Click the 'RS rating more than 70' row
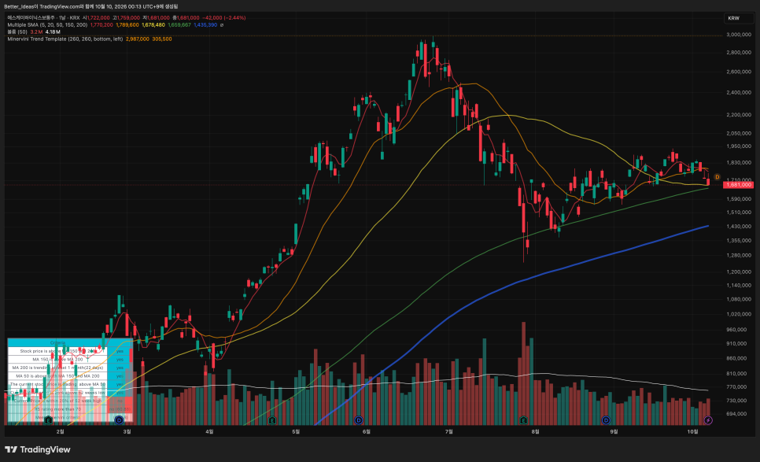 [57, 409]
